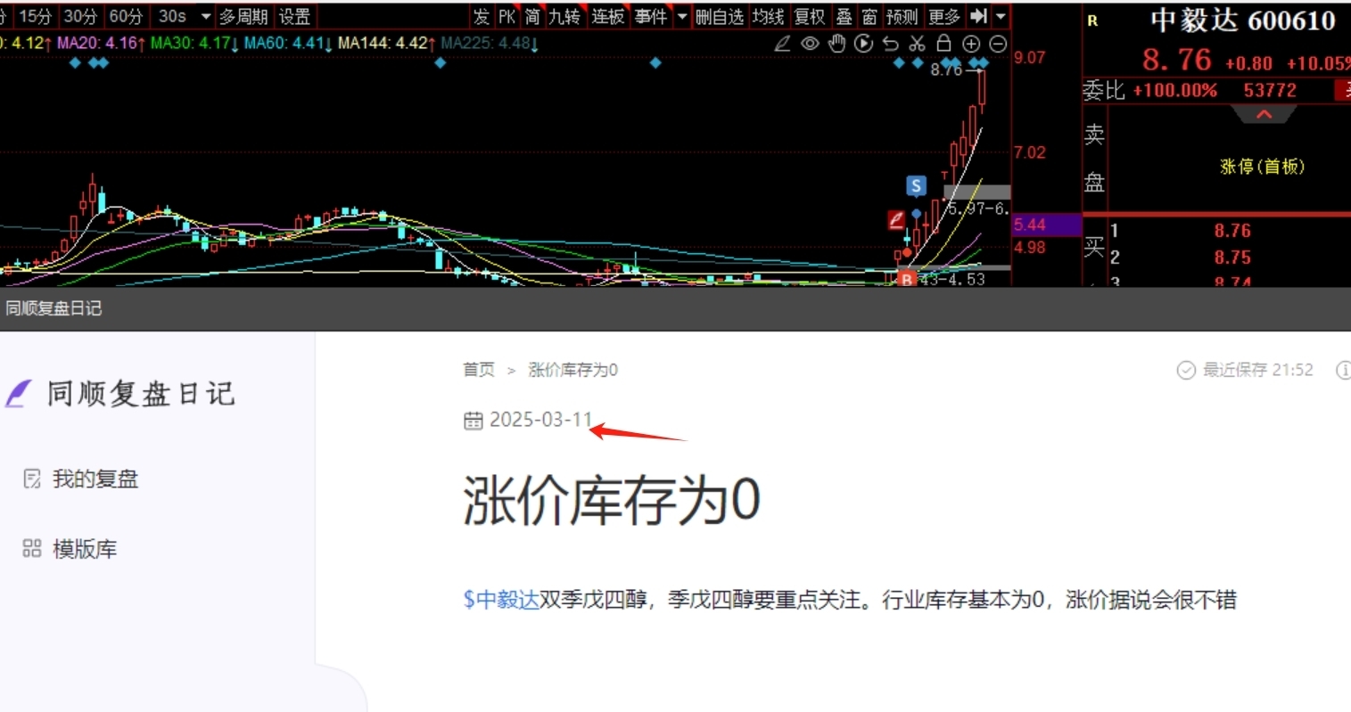Click the $中毅达 stock link
Viewport: 1351px width, 712px height.
[501, 600]
